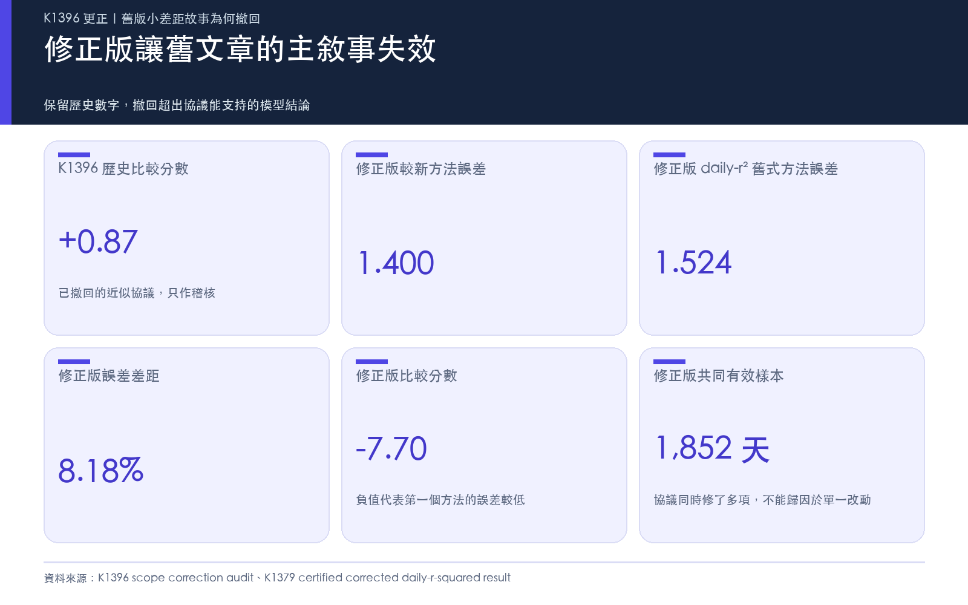This screenshot has height=605, width=968.
Task: Click the card label K1396 歷史比較分數
Action: 123,169
